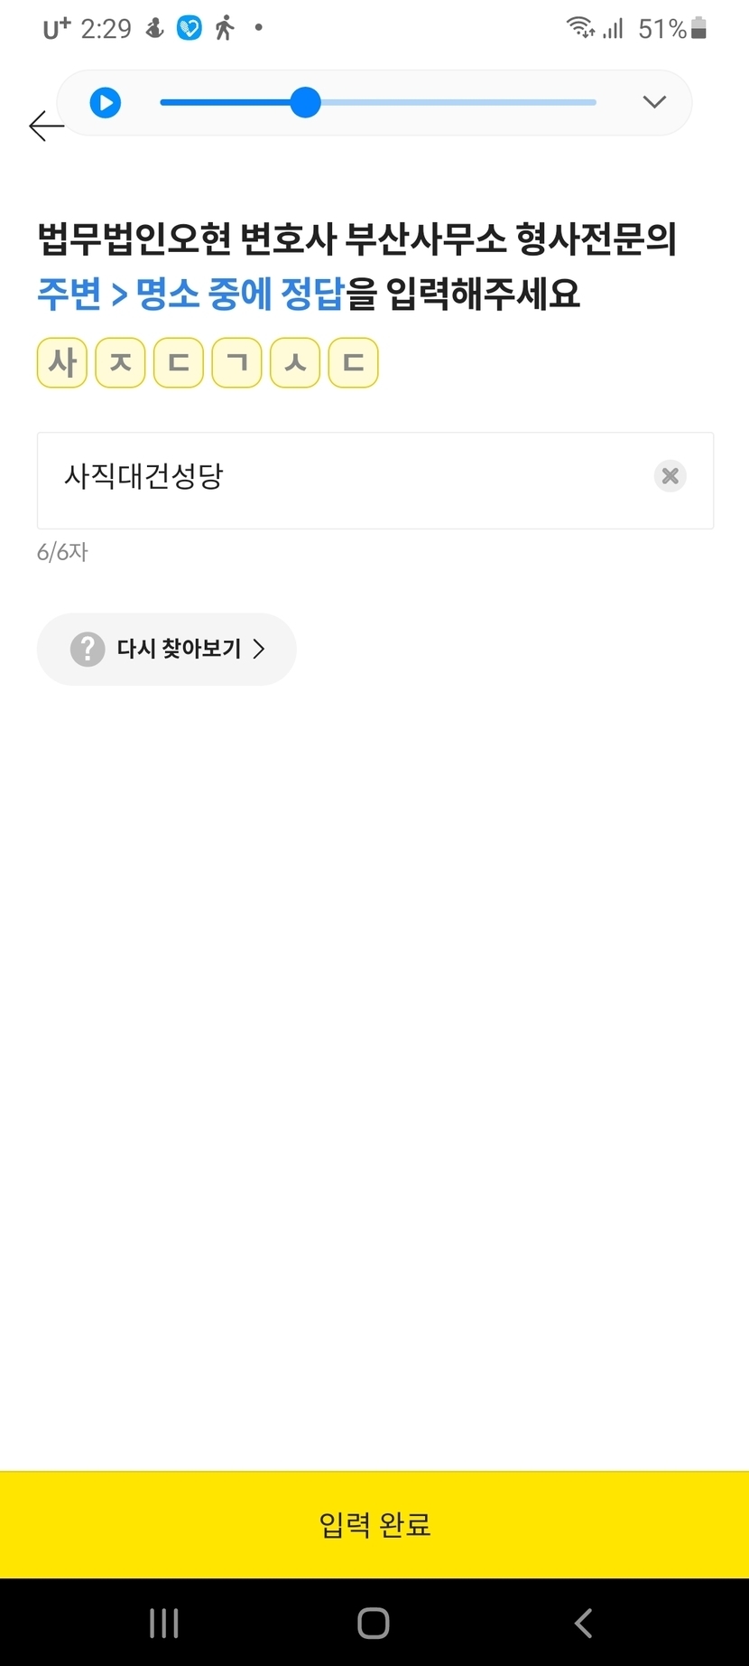Click the audio progress slider handle
The height and width of the screenshot is (1666, 749).
[306, 103]
